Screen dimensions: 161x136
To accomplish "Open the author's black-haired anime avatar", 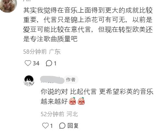I will (x=29, y=81).
